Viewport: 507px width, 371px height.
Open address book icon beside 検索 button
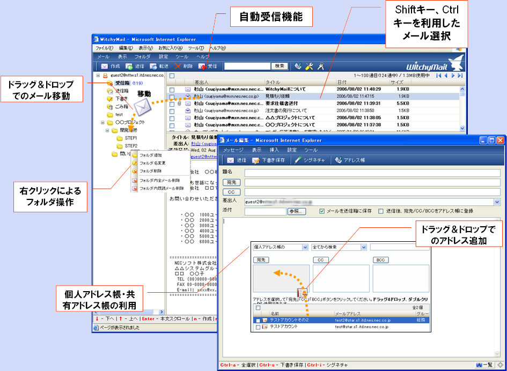coord(299,66)
